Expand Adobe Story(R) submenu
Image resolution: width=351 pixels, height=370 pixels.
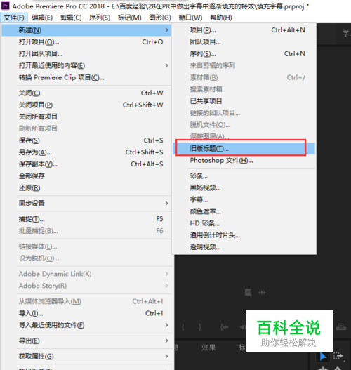[x=86, y=286]
